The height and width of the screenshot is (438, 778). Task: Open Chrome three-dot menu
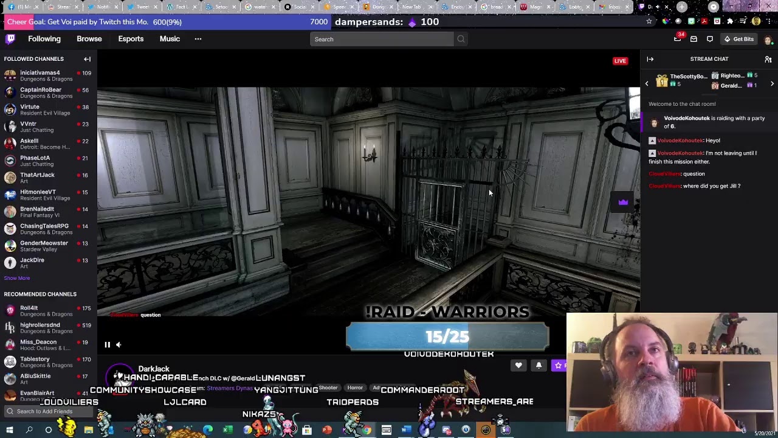click(x=769, y=21)
